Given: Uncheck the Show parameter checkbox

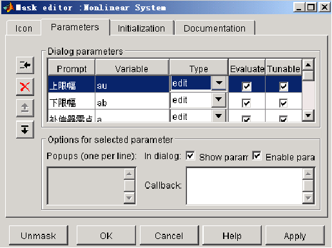Looking at the screenshot, I should click(190, 155).
